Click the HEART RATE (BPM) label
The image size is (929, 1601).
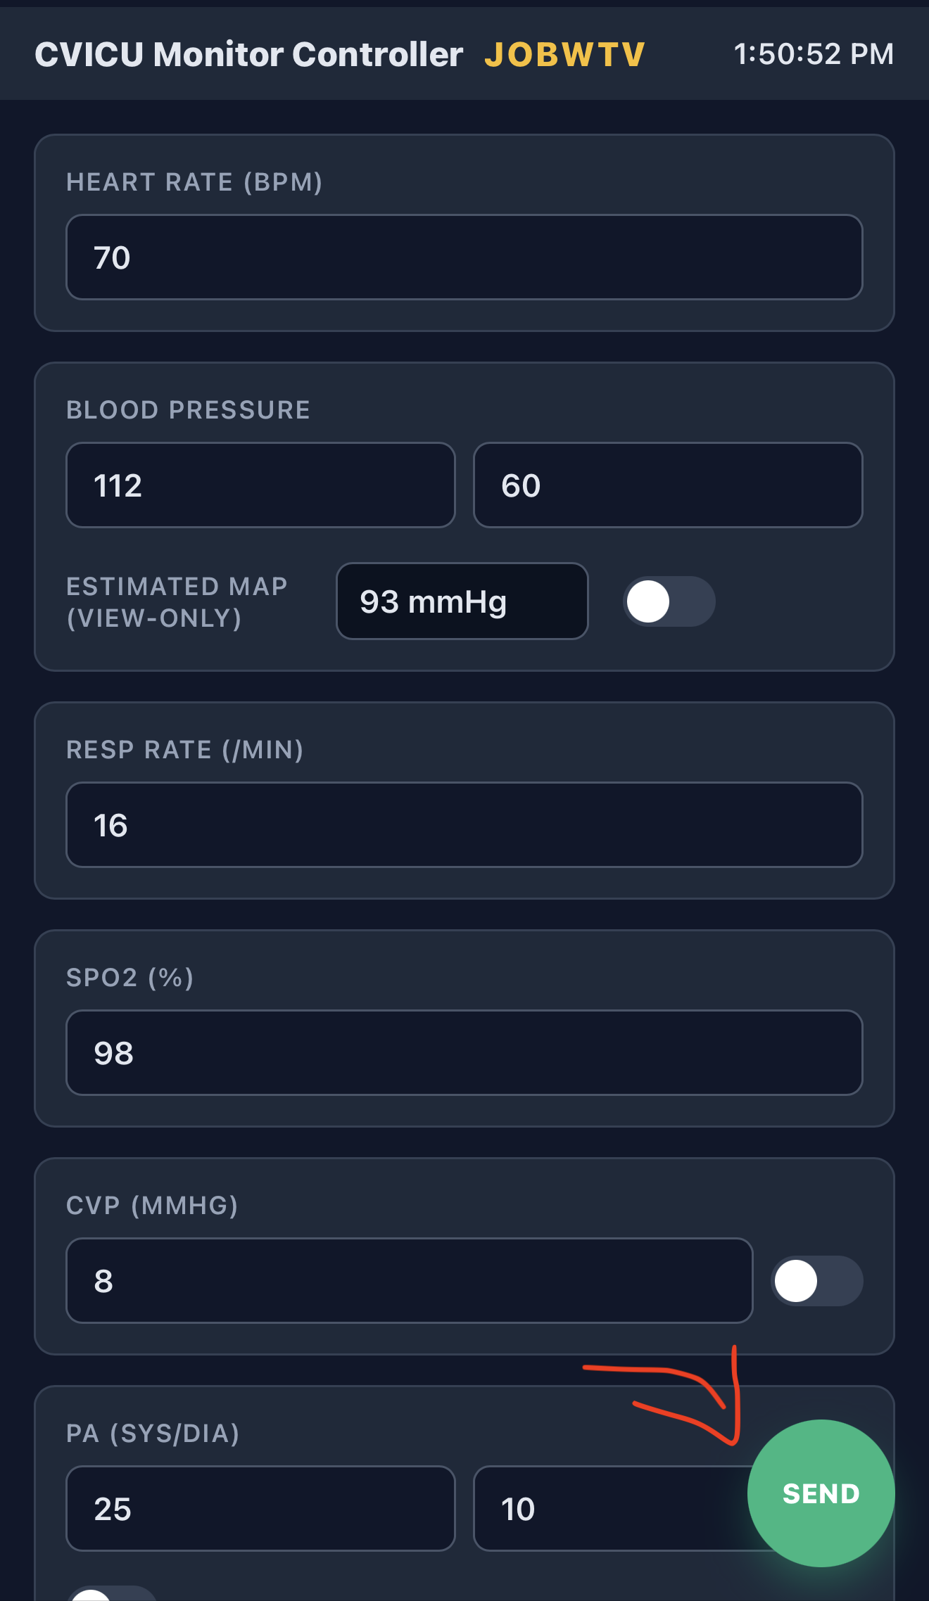(195, 181)
